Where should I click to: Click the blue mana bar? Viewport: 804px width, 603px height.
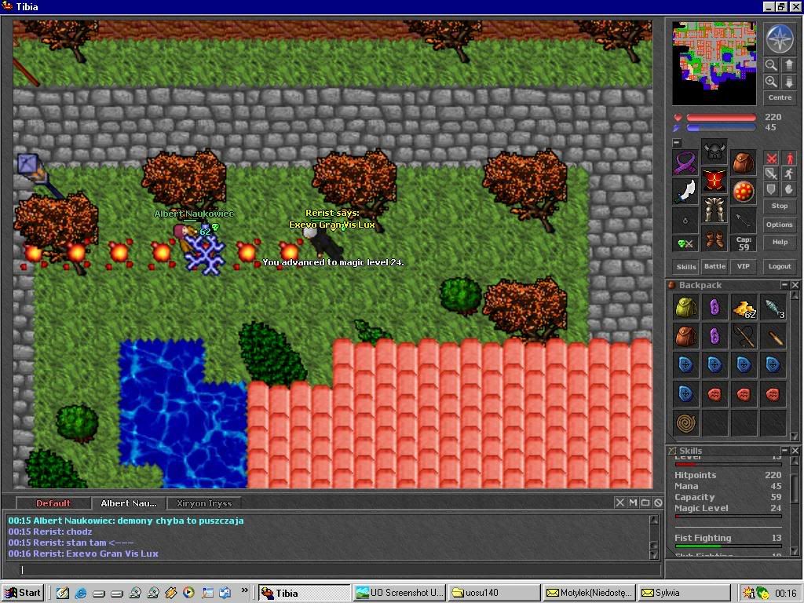tap(721, 127)
